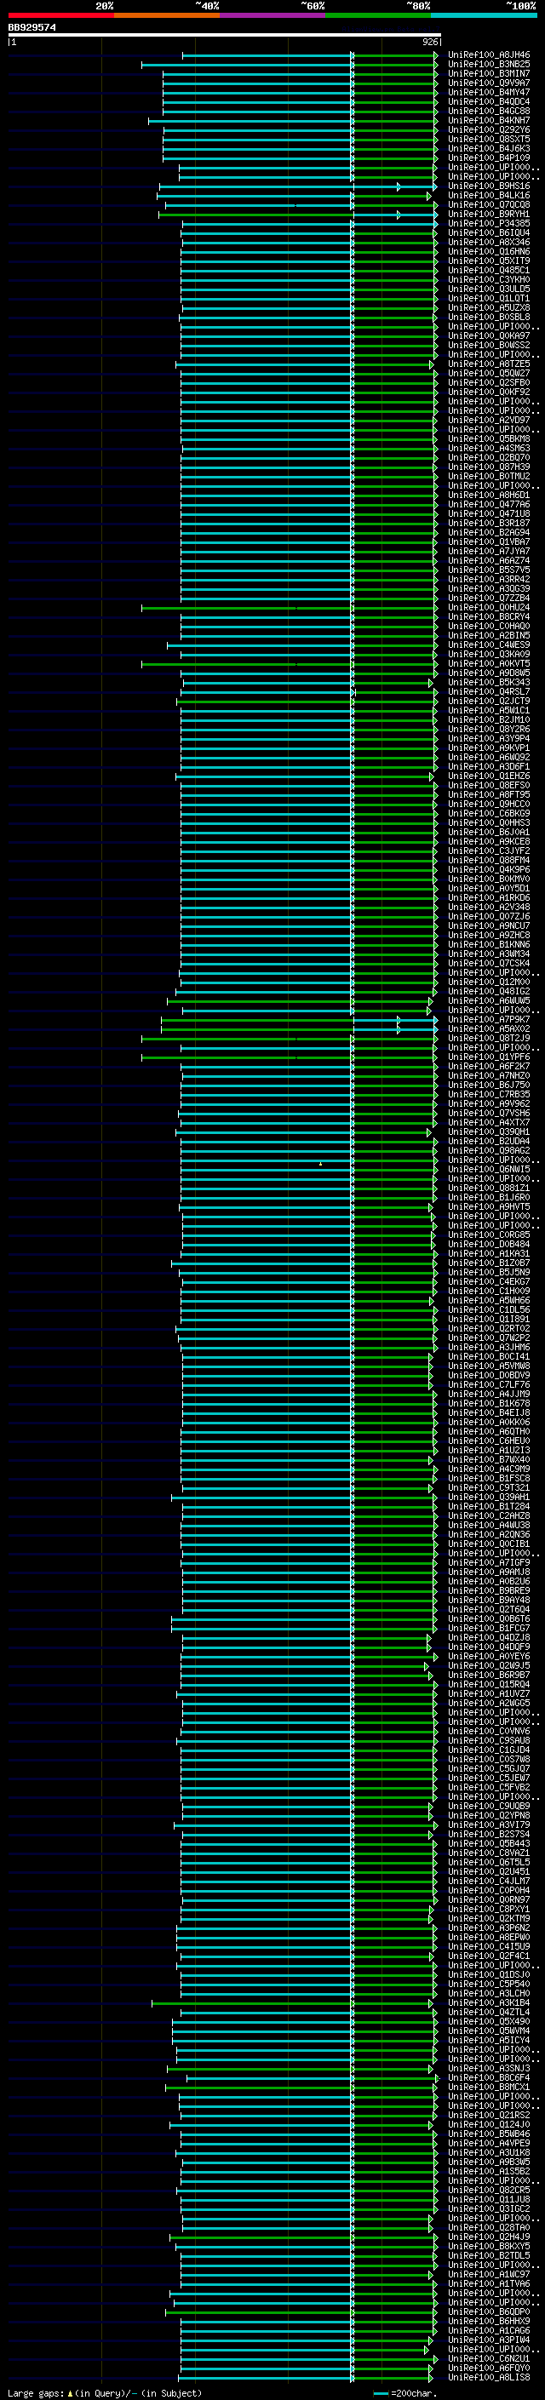
Task: Click hit label UniRef100_Q5XIT9
Action: click(489, 261)
